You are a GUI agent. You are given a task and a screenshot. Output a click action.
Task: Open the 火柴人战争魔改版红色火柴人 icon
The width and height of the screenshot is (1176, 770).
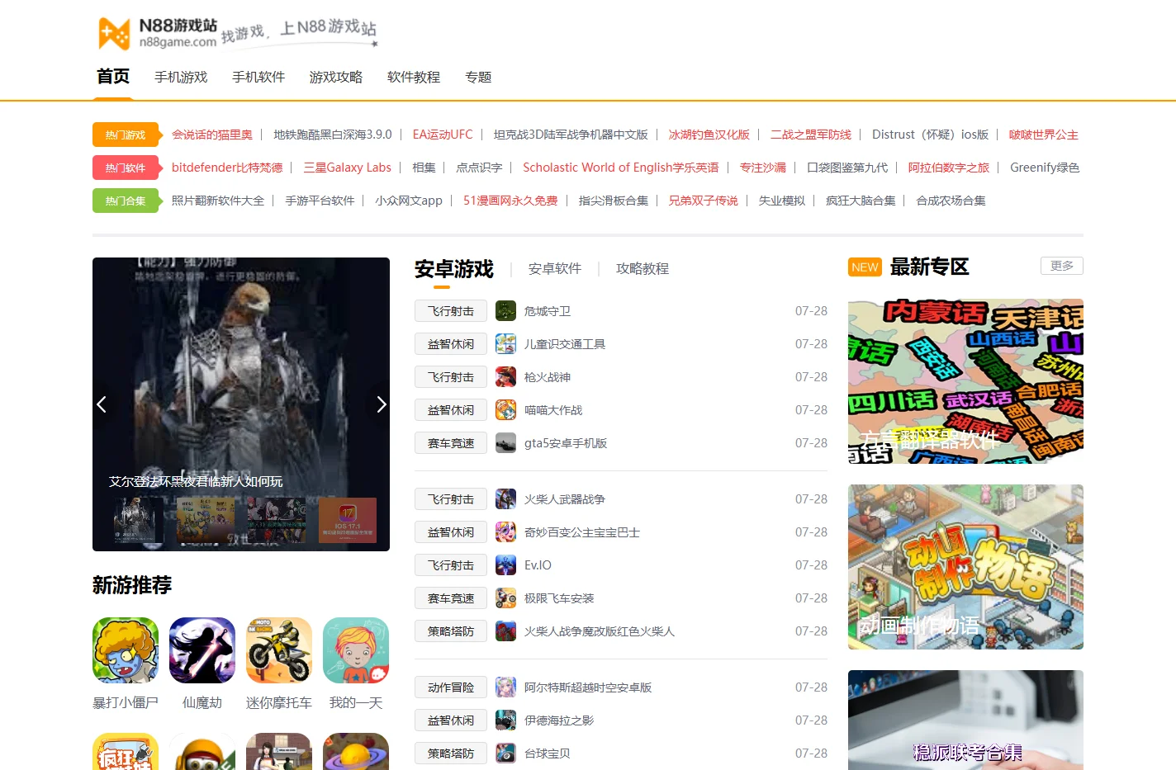point(505,631)
